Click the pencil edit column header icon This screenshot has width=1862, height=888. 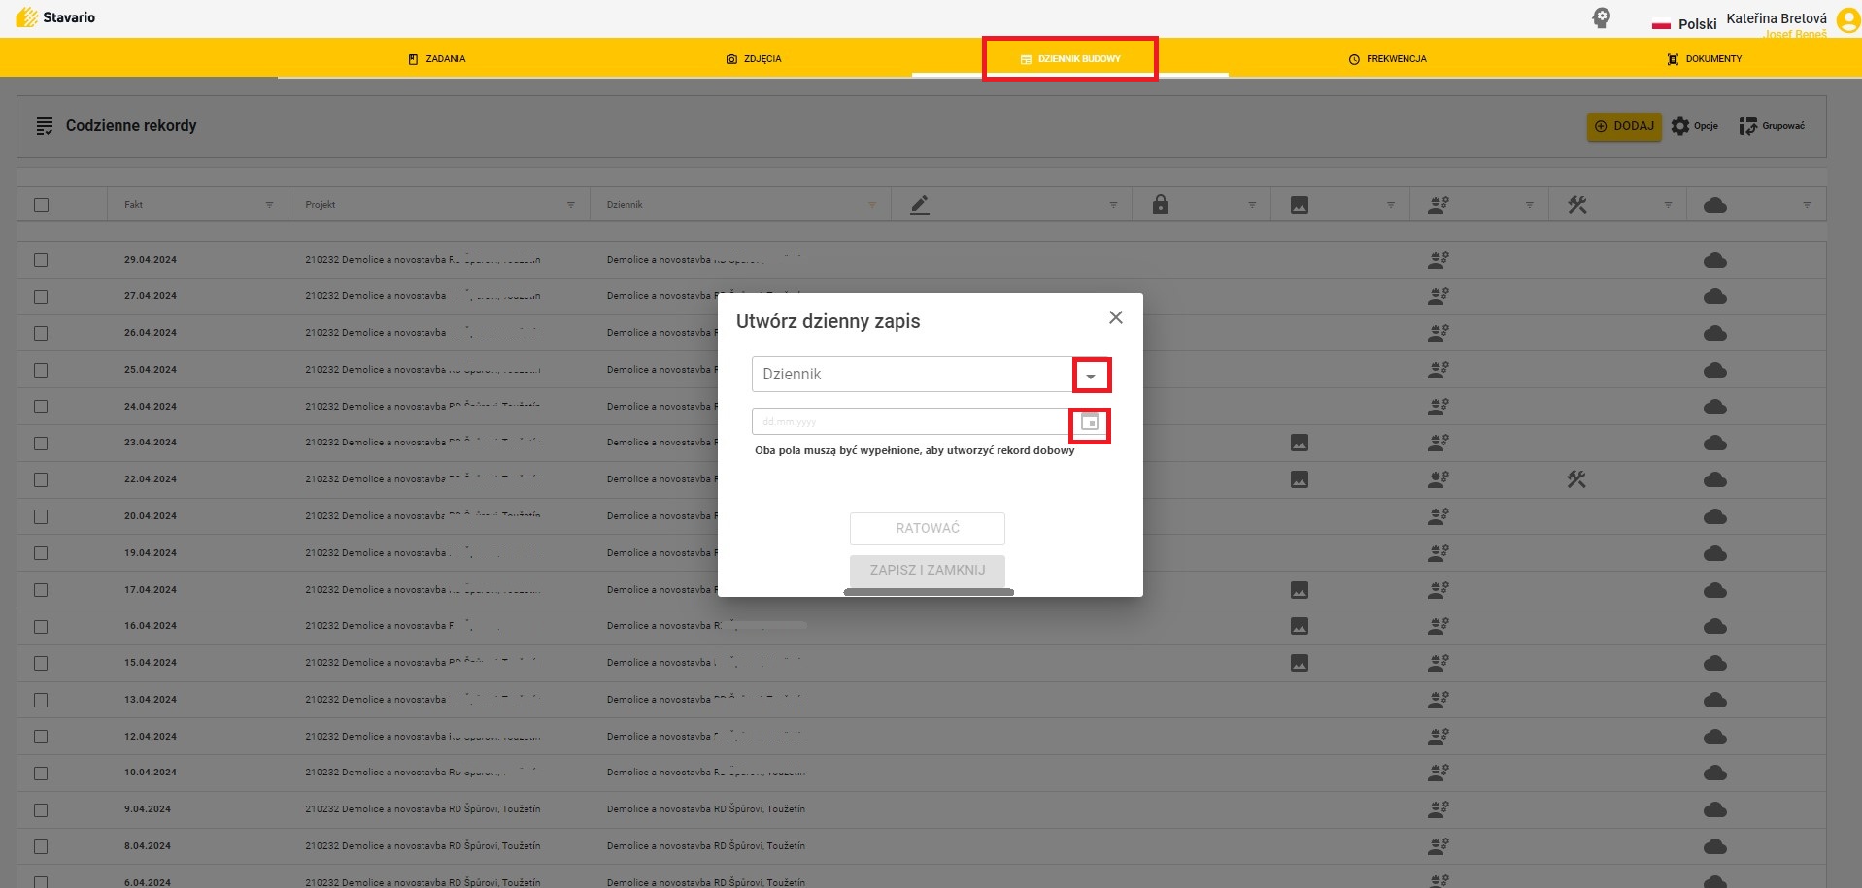[920, 205]
